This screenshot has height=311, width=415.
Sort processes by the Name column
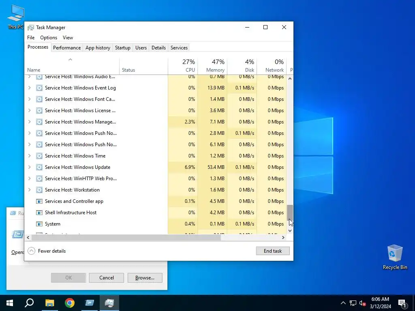tap(72, 66)
